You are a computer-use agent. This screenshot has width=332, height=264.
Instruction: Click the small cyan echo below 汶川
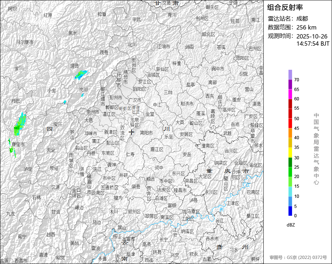[83, 95]
